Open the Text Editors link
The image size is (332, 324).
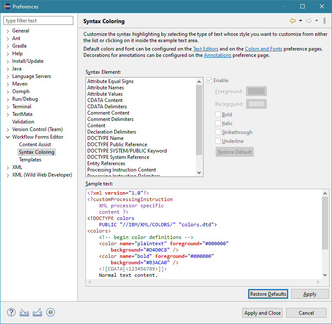point(206,49)
